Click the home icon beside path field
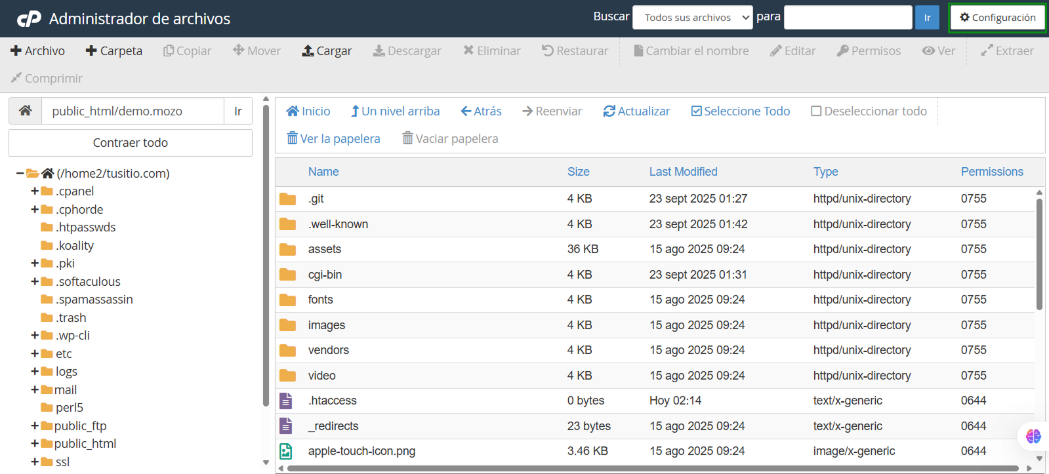 click(26, 111)
